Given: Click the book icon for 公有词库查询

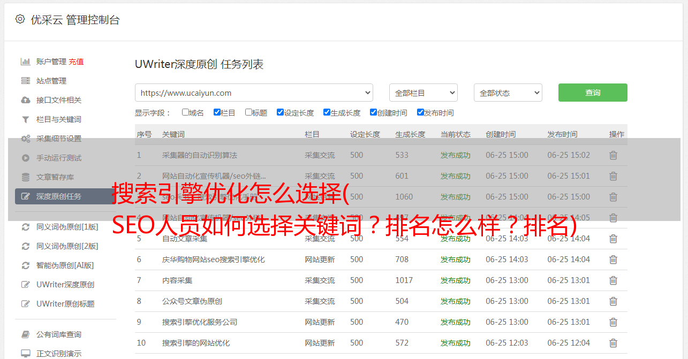Looking at the screenshot, I should coord(25,334).
